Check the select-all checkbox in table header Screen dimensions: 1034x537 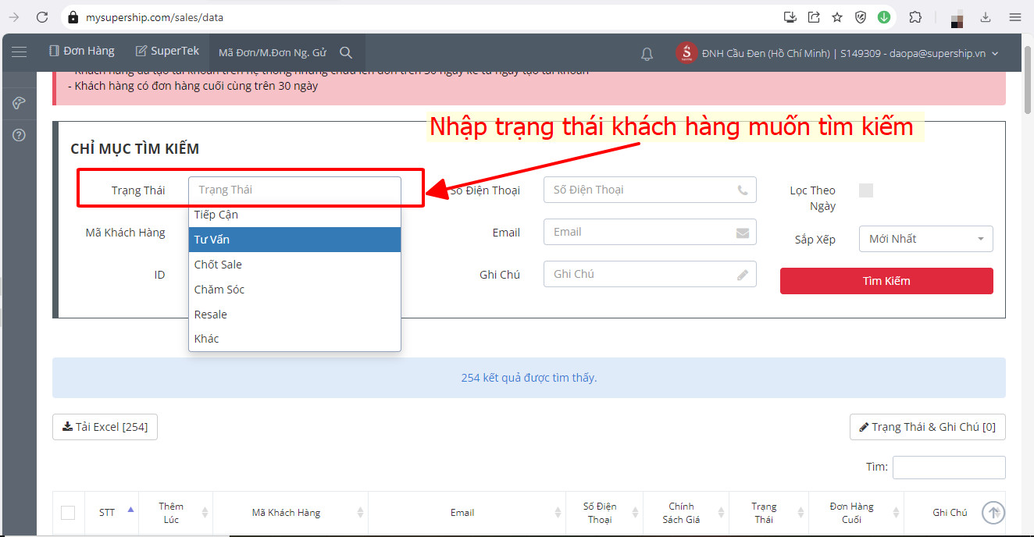tap(68, 513)
